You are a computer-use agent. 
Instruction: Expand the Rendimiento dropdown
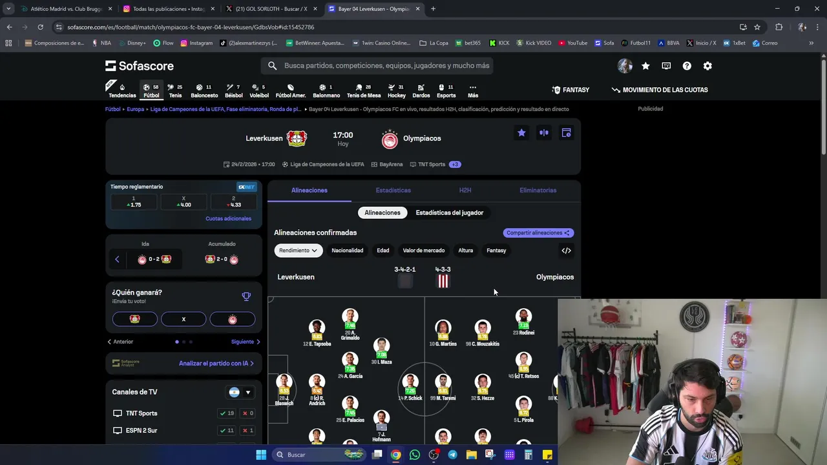coord(298,251)
